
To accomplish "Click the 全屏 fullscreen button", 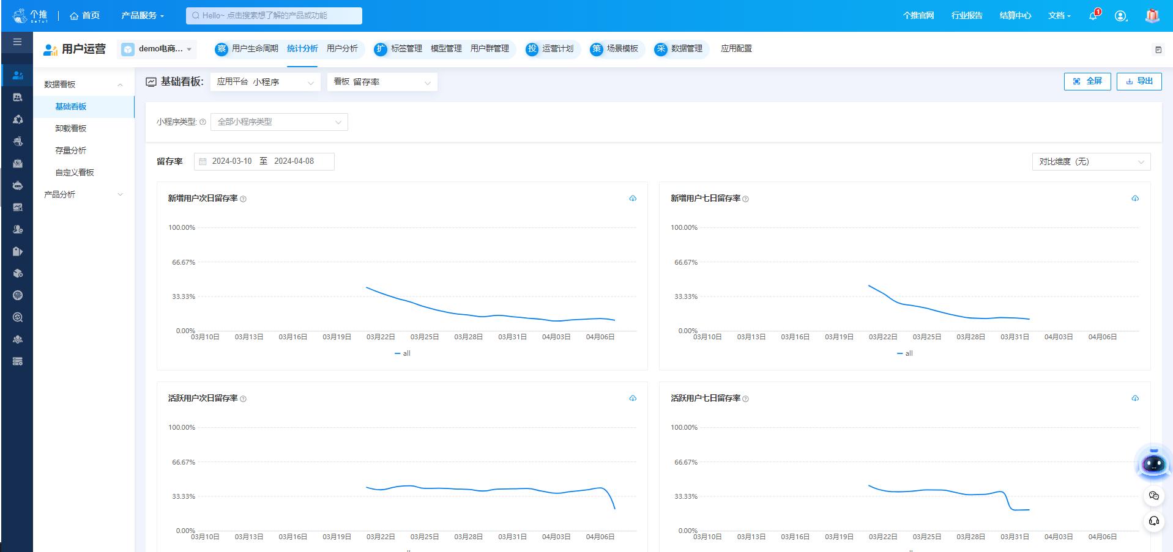I will (x=1087, y=81).
